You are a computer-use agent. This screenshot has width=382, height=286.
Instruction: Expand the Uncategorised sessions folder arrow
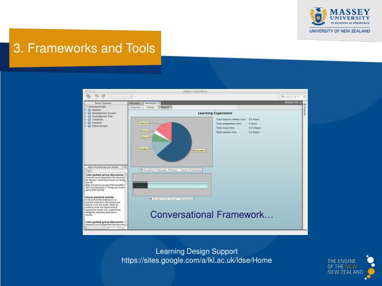86,113
